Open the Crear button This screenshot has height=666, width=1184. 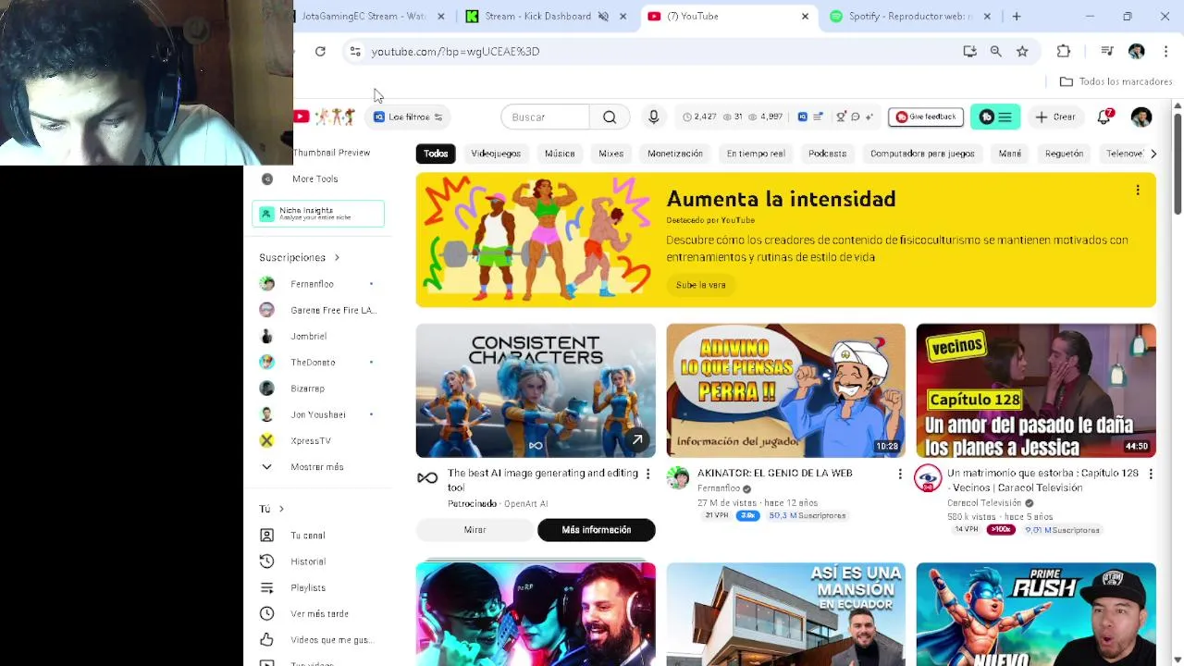point(1055,117)
